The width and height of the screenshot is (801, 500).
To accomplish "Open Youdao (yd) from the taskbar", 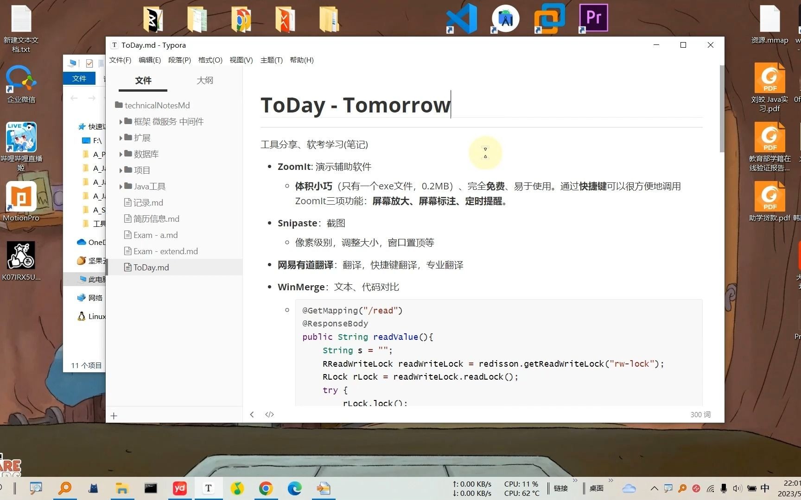I will [x=179, y=488].
